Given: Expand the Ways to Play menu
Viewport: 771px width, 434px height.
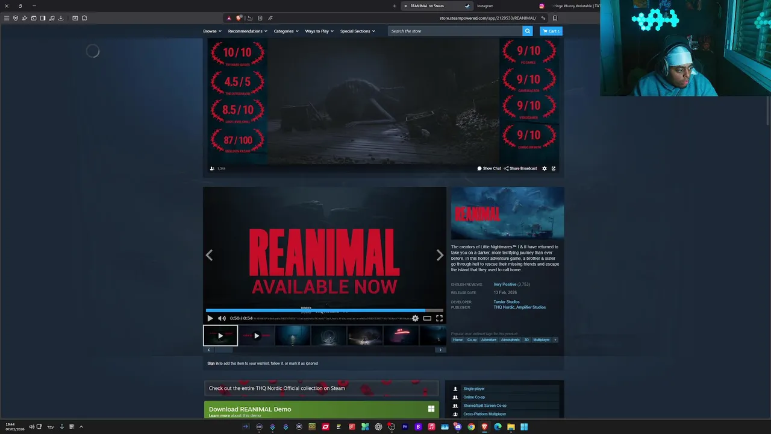Looking at the screenshot, I should (319, 31).
